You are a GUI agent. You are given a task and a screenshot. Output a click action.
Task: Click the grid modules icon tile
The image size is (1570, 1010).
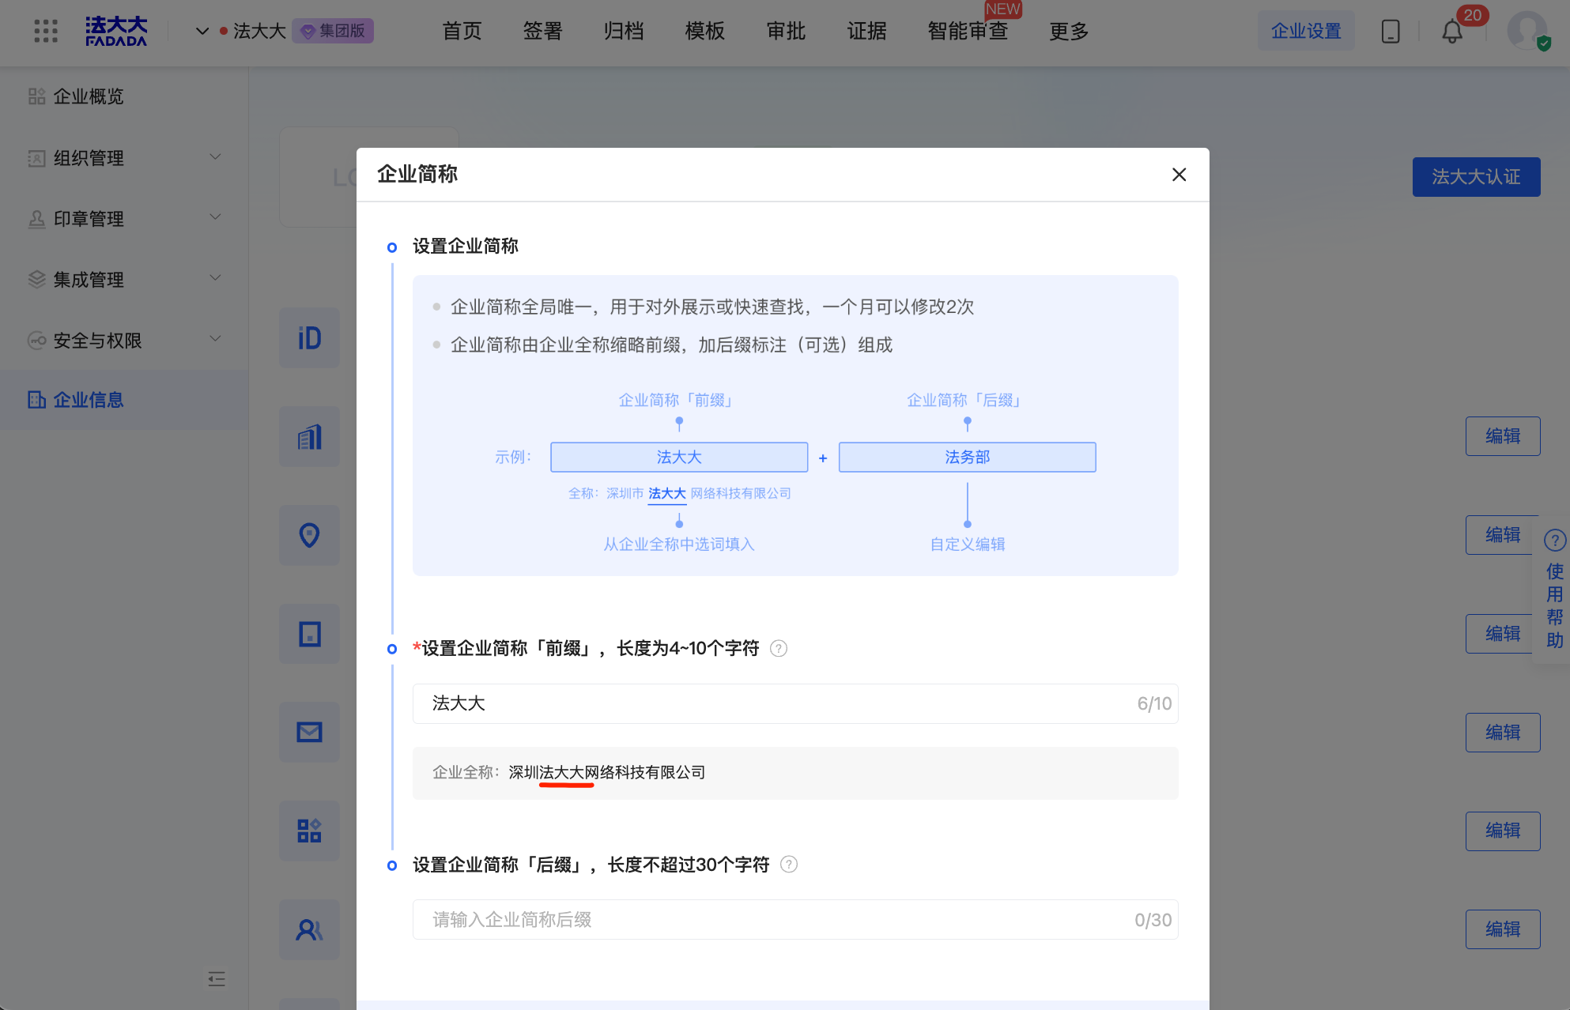[x=309, y=831]
